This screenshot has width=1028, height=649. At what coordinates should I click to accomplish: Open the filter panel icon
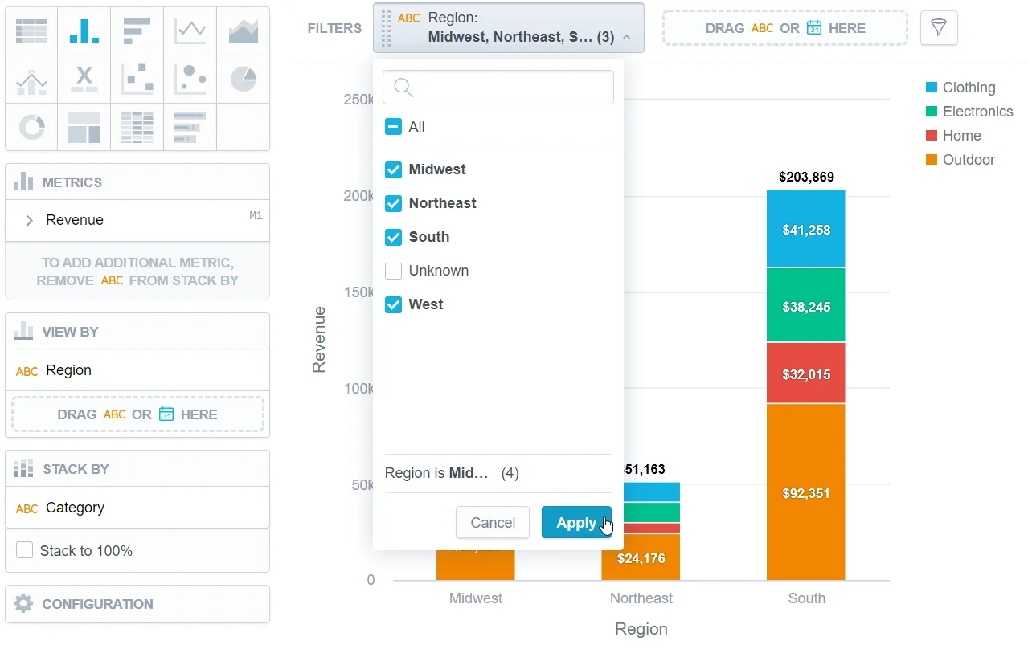tap(938, 27)
